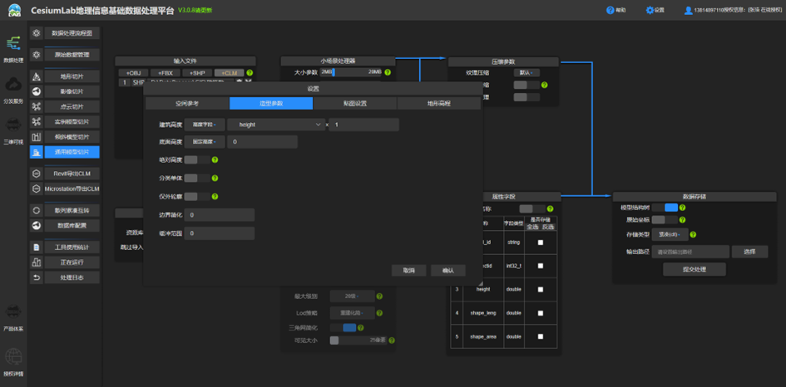This screenshot has width=786, height=387.
Task: Check the store box for shape_leng field
Action: [541, 313]
